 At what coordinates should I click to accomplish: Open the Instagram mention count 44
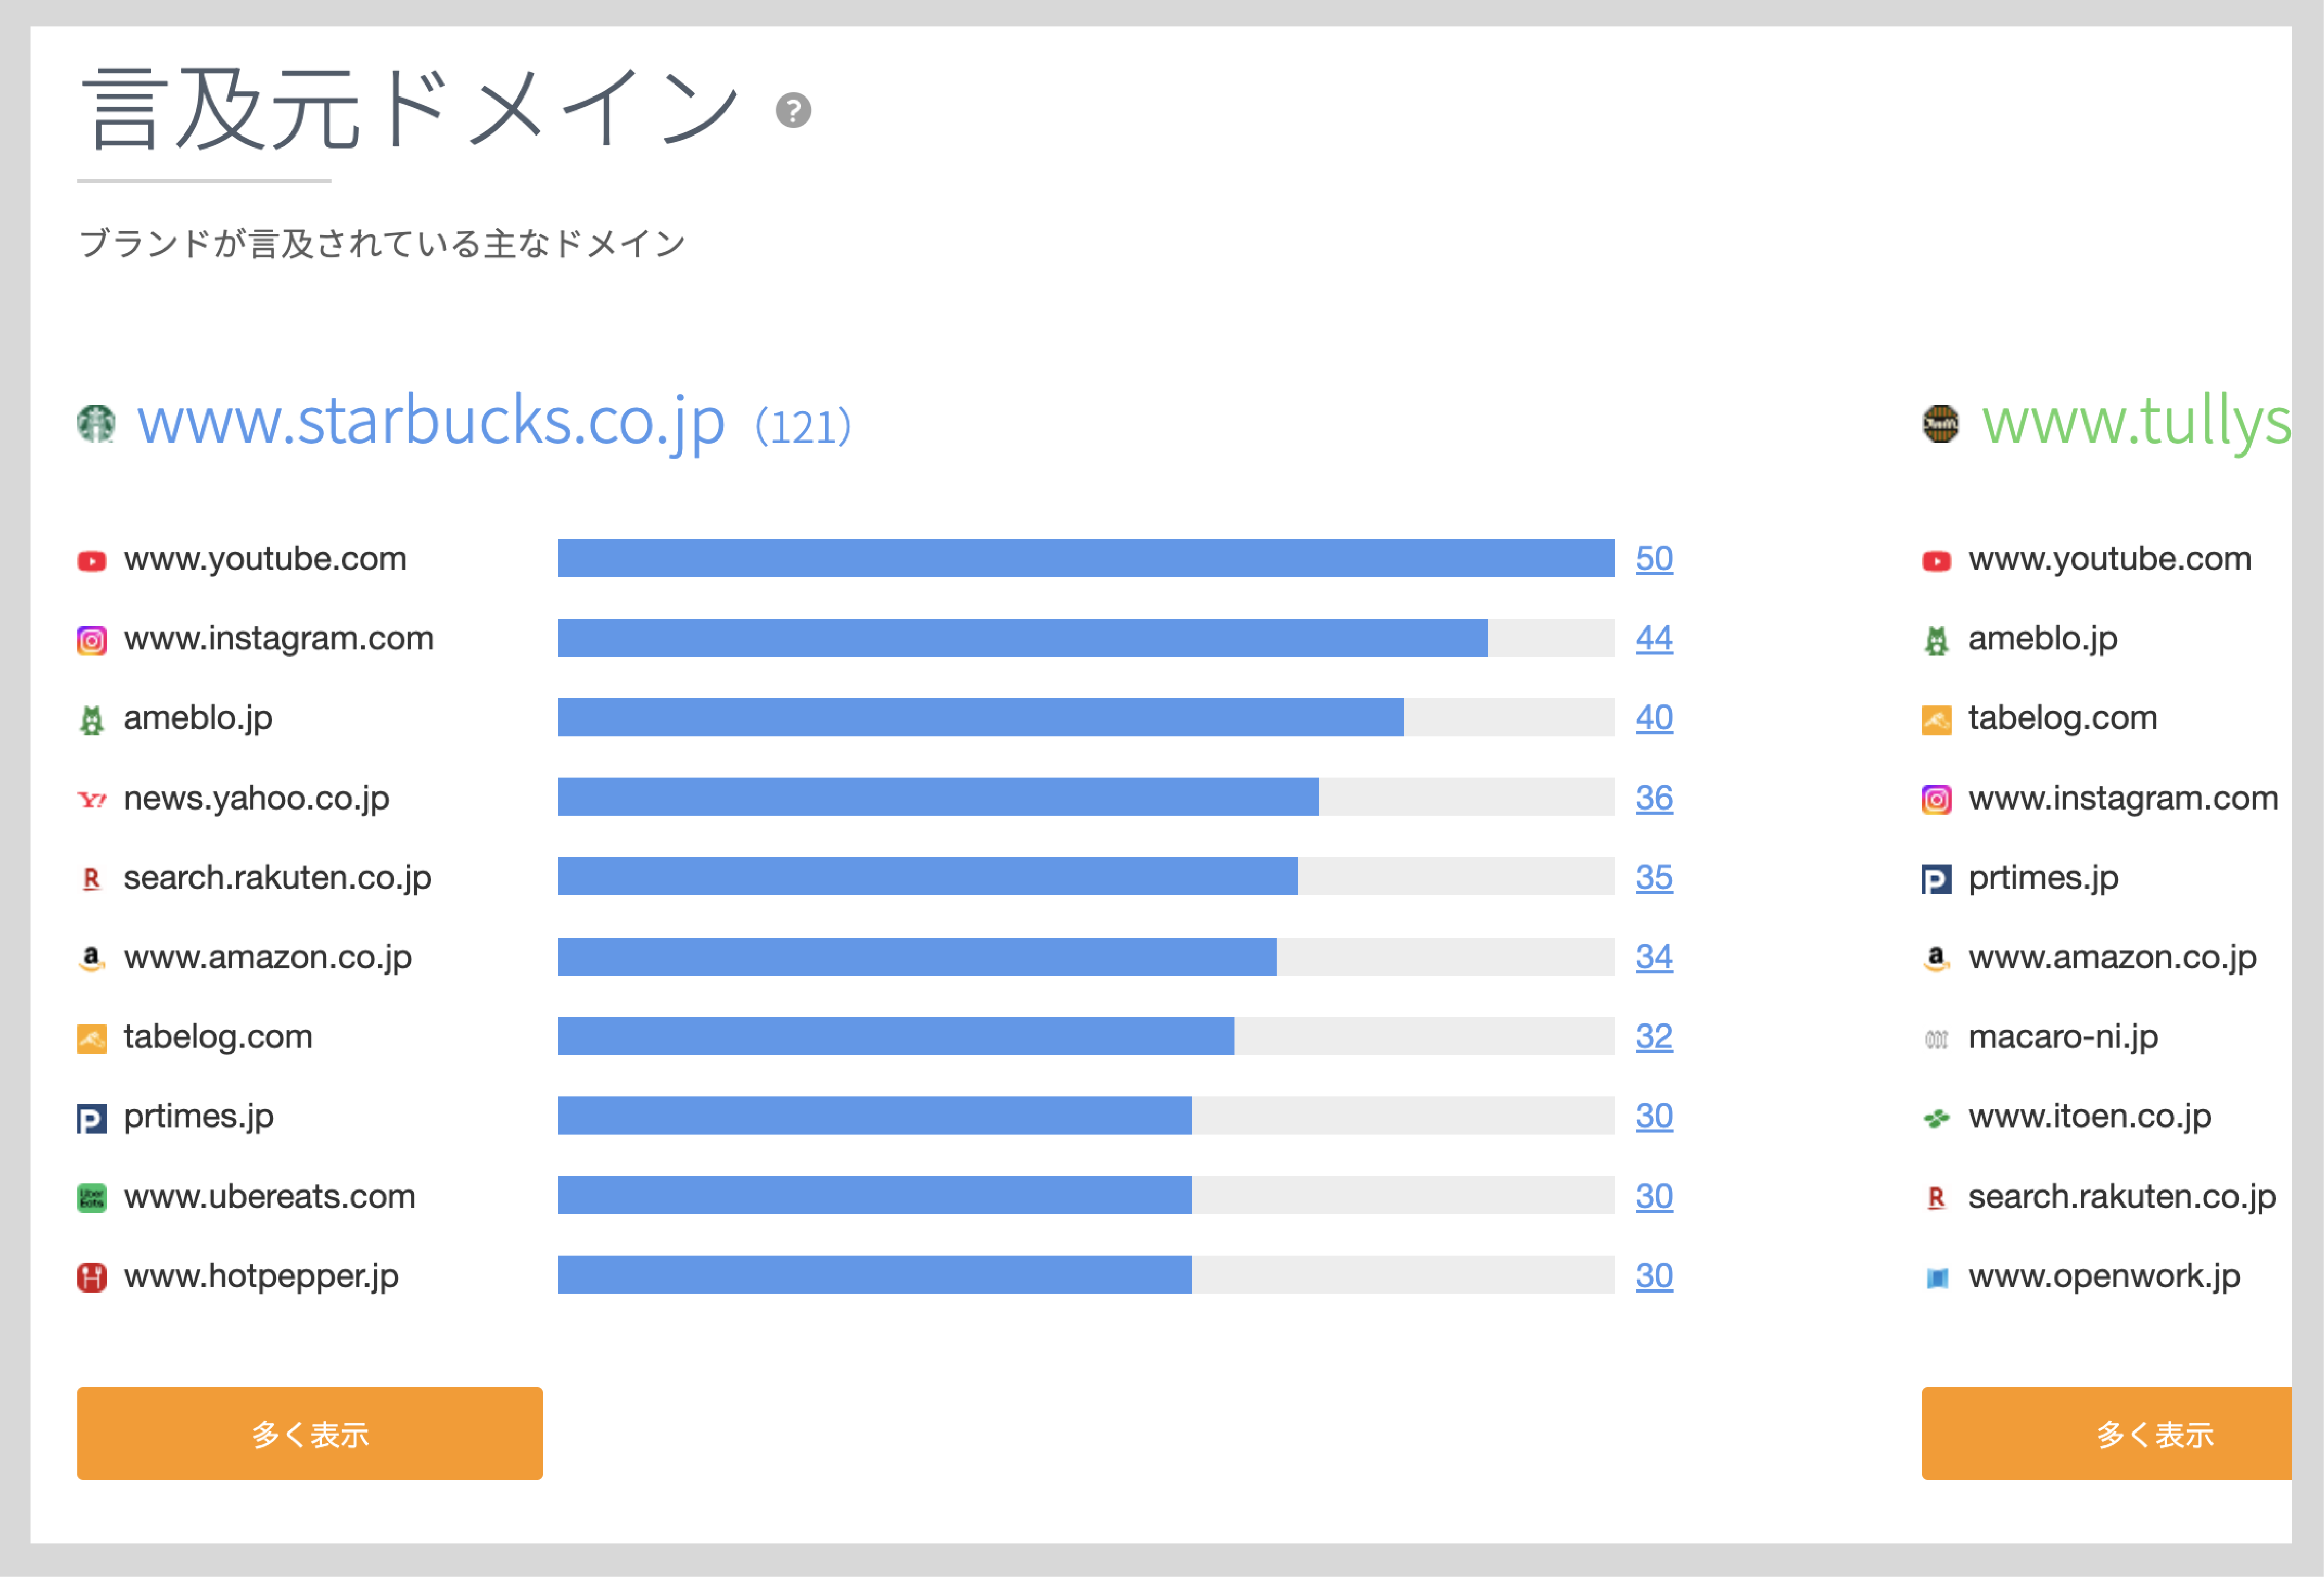point(1654,638)
